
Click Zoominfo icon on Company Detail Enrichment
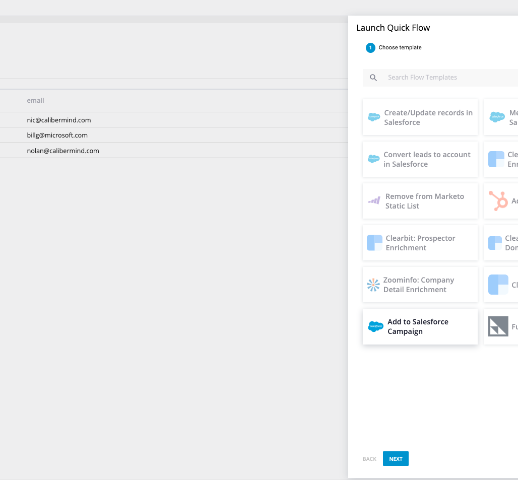click(x=373, y=285)
